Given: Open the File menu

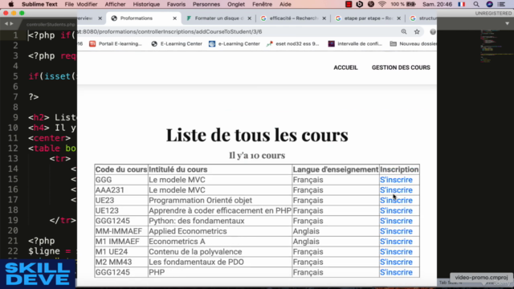Looking at the screenshot, I should tap(69, 4).
